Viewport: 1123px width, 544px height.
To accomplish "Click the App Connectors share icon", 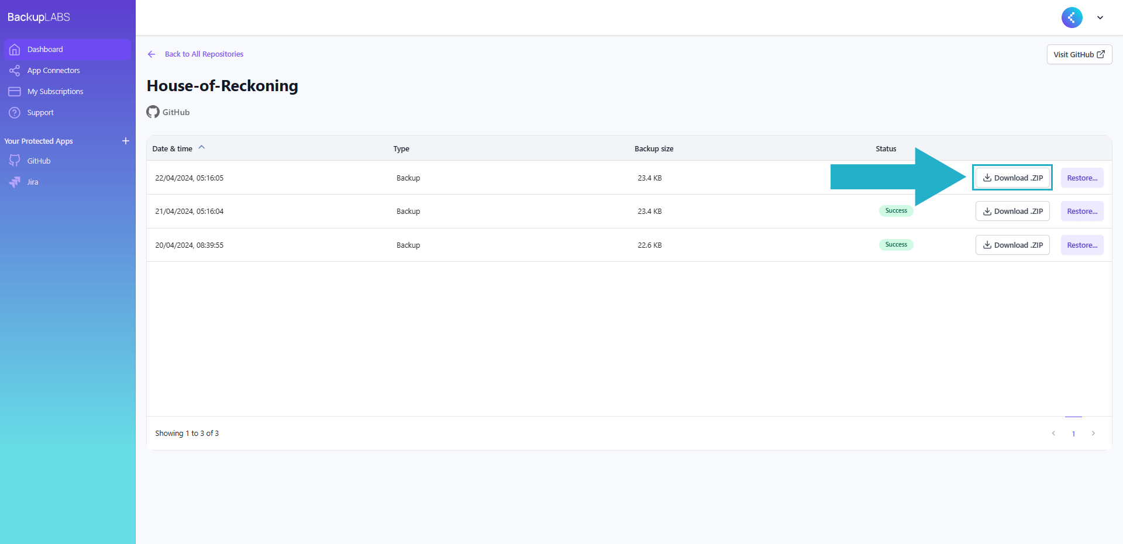I will [x=15, y=71].
